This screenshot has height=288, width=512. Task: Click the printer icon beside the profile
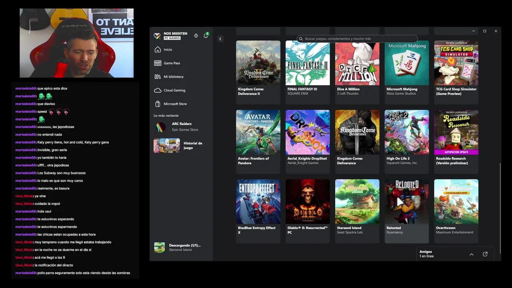click(x=196, y=36)
